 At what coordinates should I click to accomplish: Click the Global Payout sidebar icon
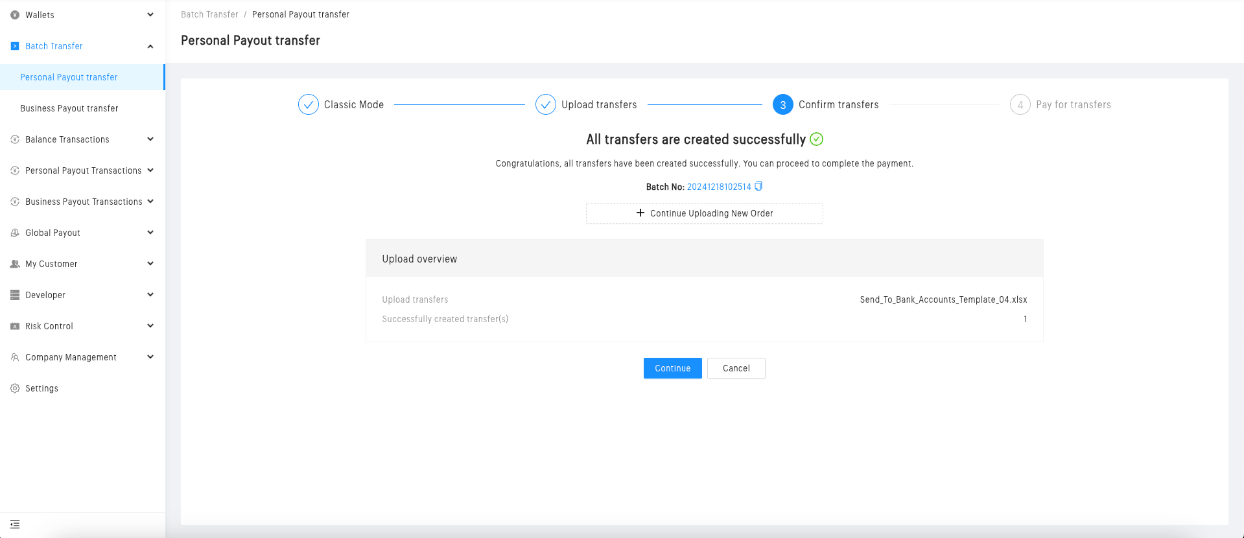15,233
